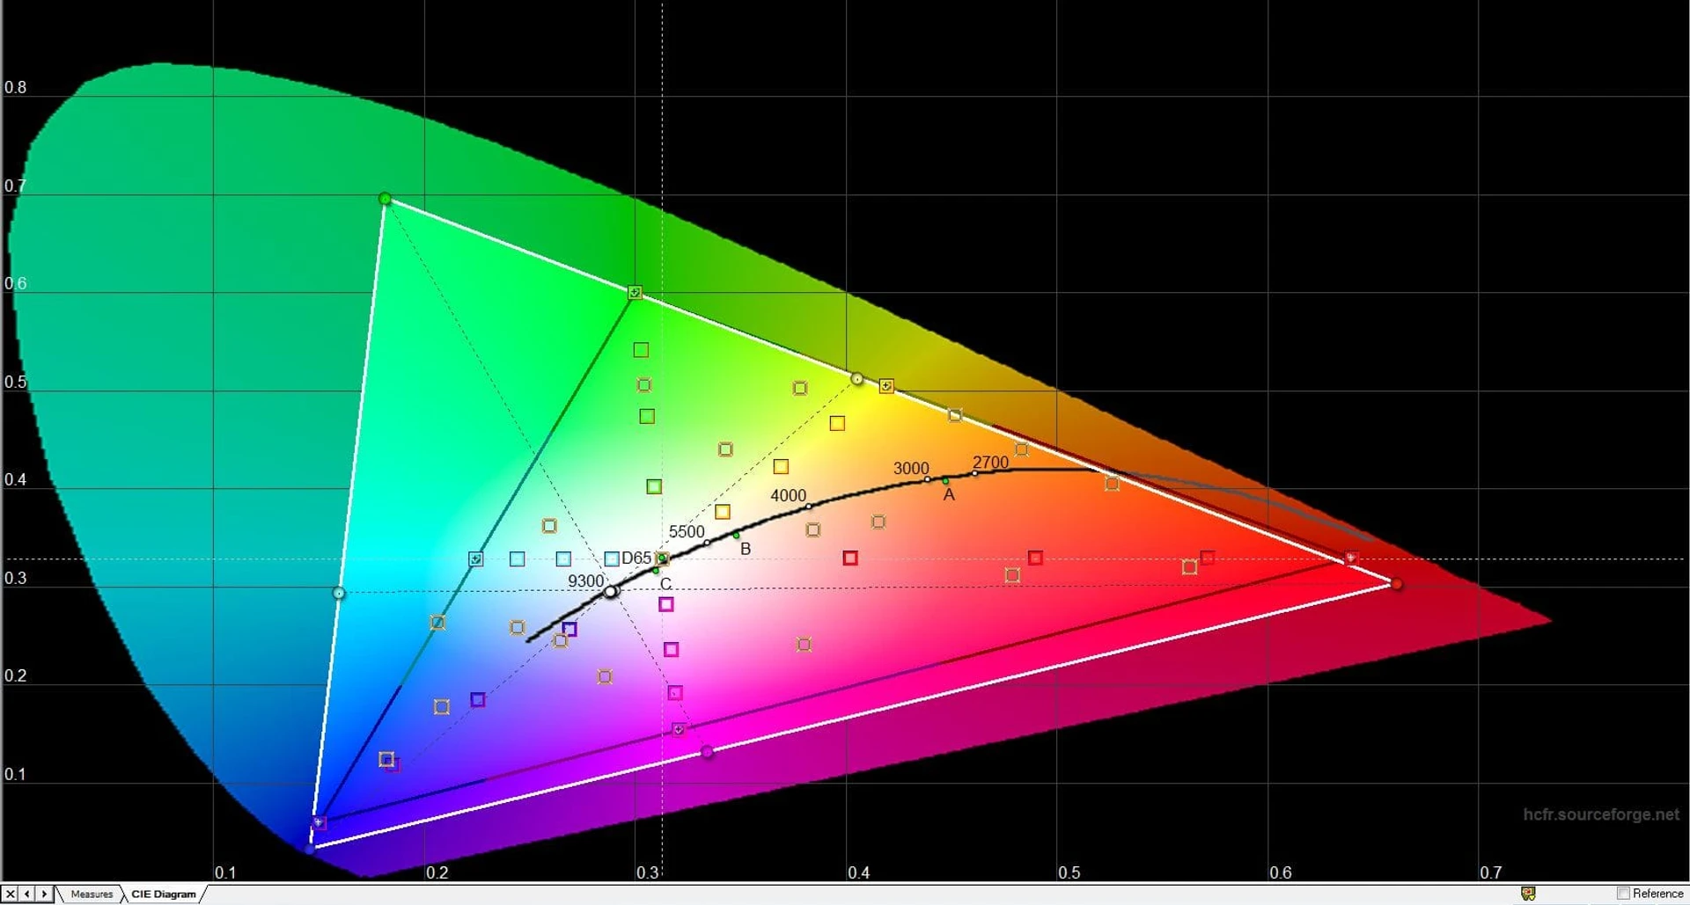Click the 3000 color temperature label
Viewport: 1690px width, 905px height.
click(911, 468)
